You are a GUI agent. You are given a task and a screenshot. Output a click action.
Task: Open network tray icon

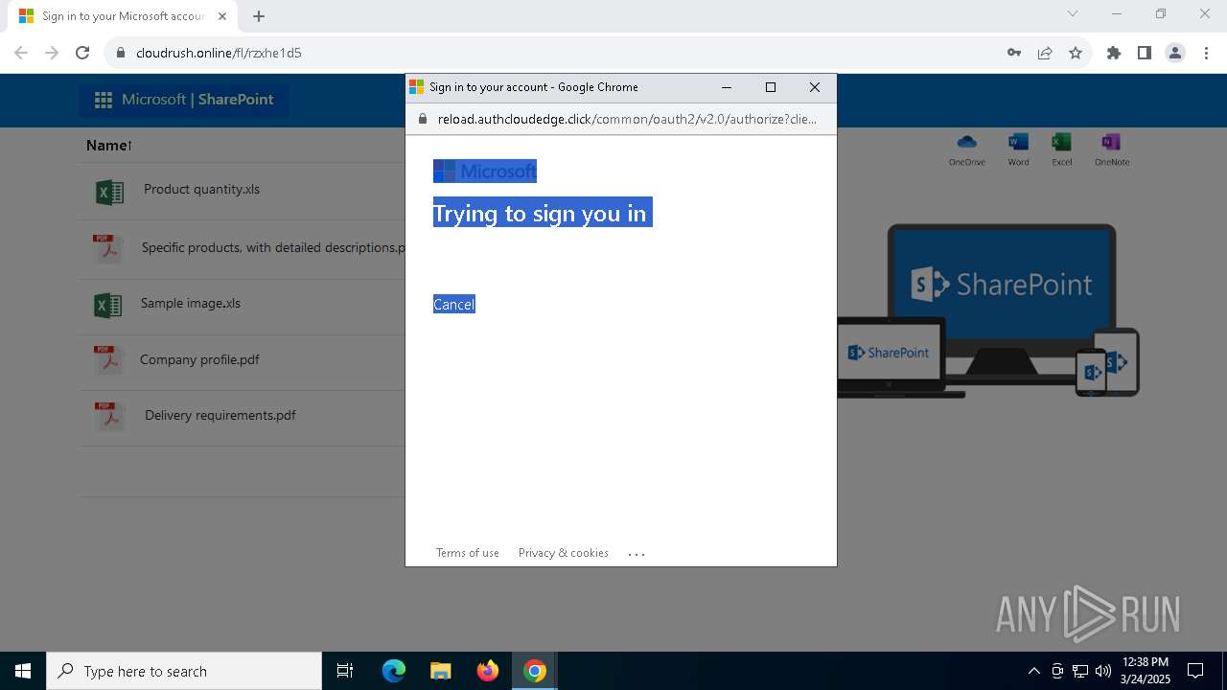1080,671
